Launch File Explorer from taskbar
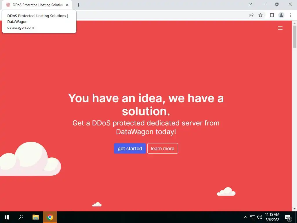Screen dimensions: 297x223 point(35,217)
